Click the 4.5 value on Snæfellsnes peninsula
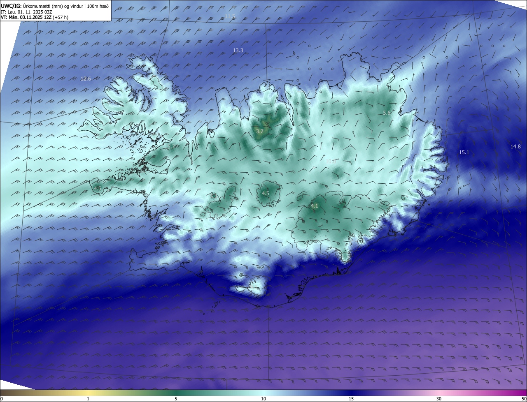Image resolution: width=527 pixels, height=402 pixels. click(98, 188)
